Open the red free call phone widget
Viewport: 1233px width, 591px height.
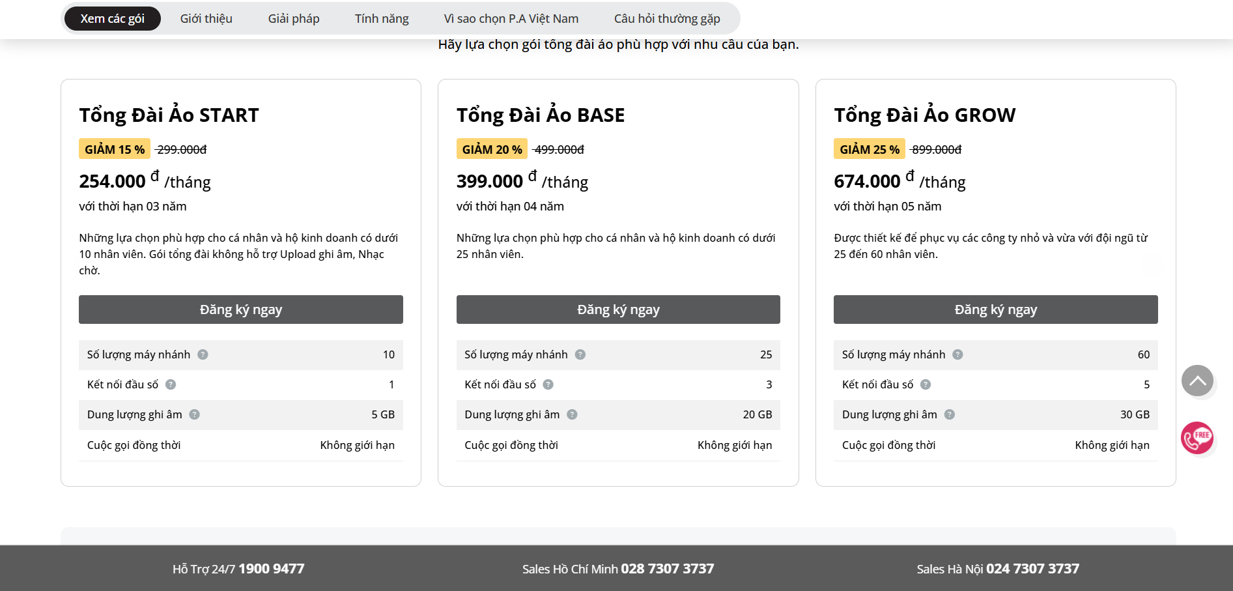pos(1197,438)
